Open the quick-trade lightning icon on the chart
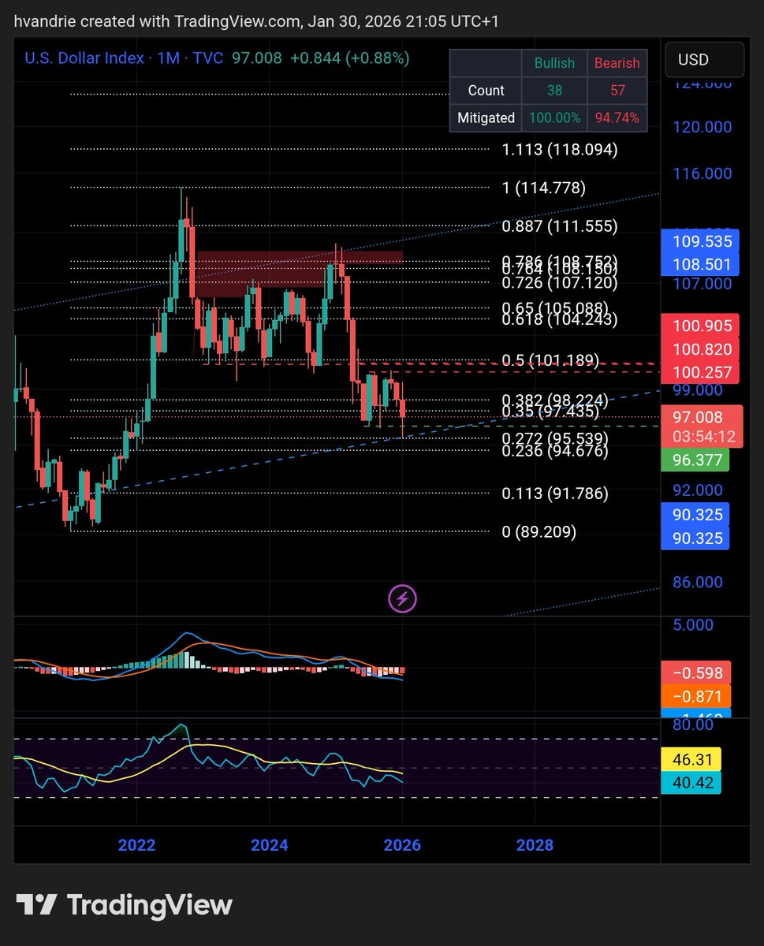Screen dimensions: 764x946 pos(403,598)
